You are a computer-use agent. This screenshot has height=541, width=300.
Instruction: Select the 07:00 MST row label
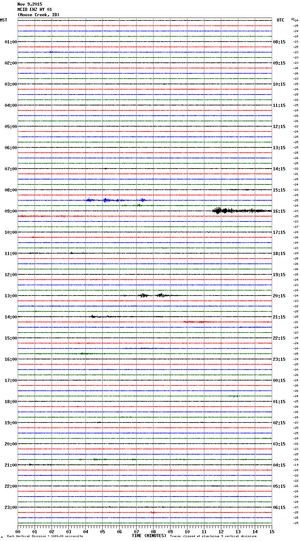pyautogui.click(x=11, y=169)
